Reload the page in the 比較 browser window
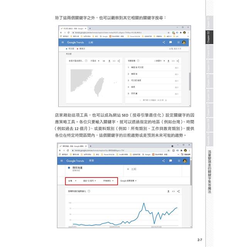This screenshot has width=247, height=247. click(69, 32)
